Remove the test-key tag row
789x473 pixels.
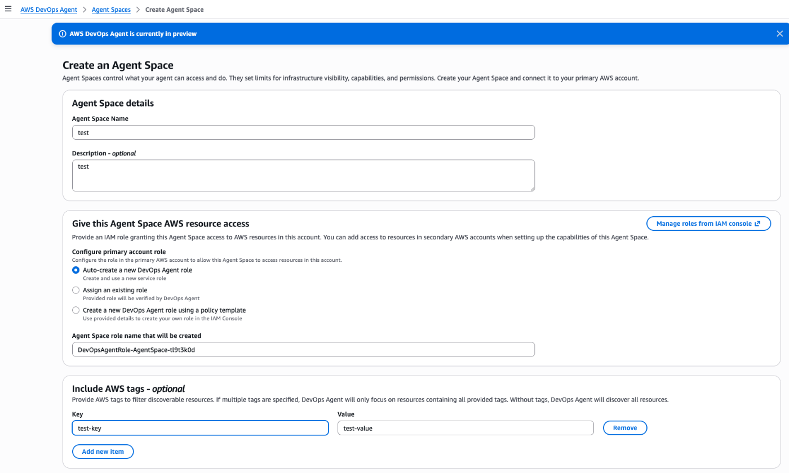point(625,428)
